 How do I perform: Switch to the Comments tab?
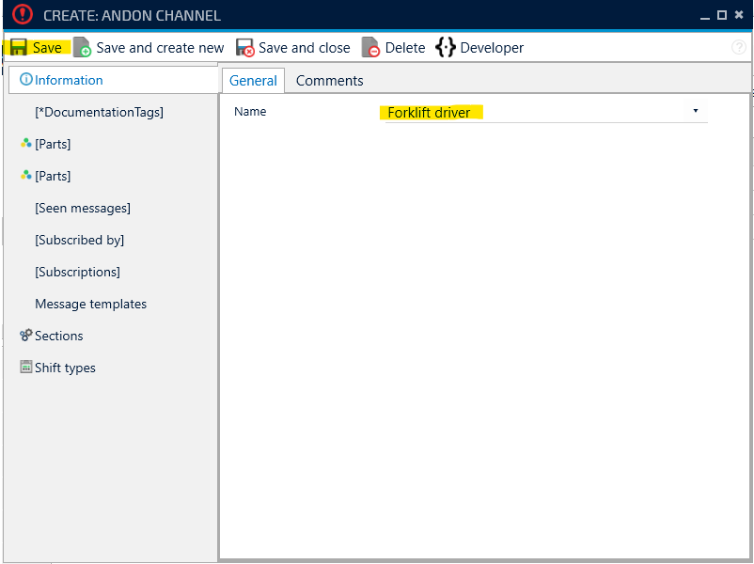click(x=329, y=81)
